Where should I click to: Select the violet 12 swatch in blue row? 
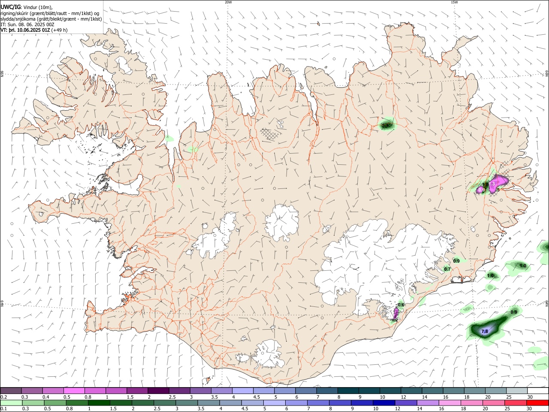point(406,403)
